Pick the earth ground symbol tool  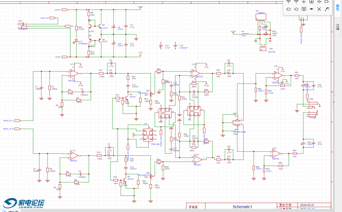coord(304,2)
